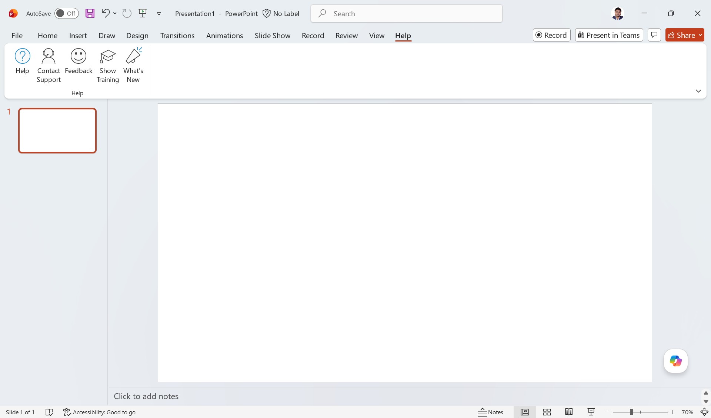
Task: Click the blank slide canvas
Action: click(405, 243)
